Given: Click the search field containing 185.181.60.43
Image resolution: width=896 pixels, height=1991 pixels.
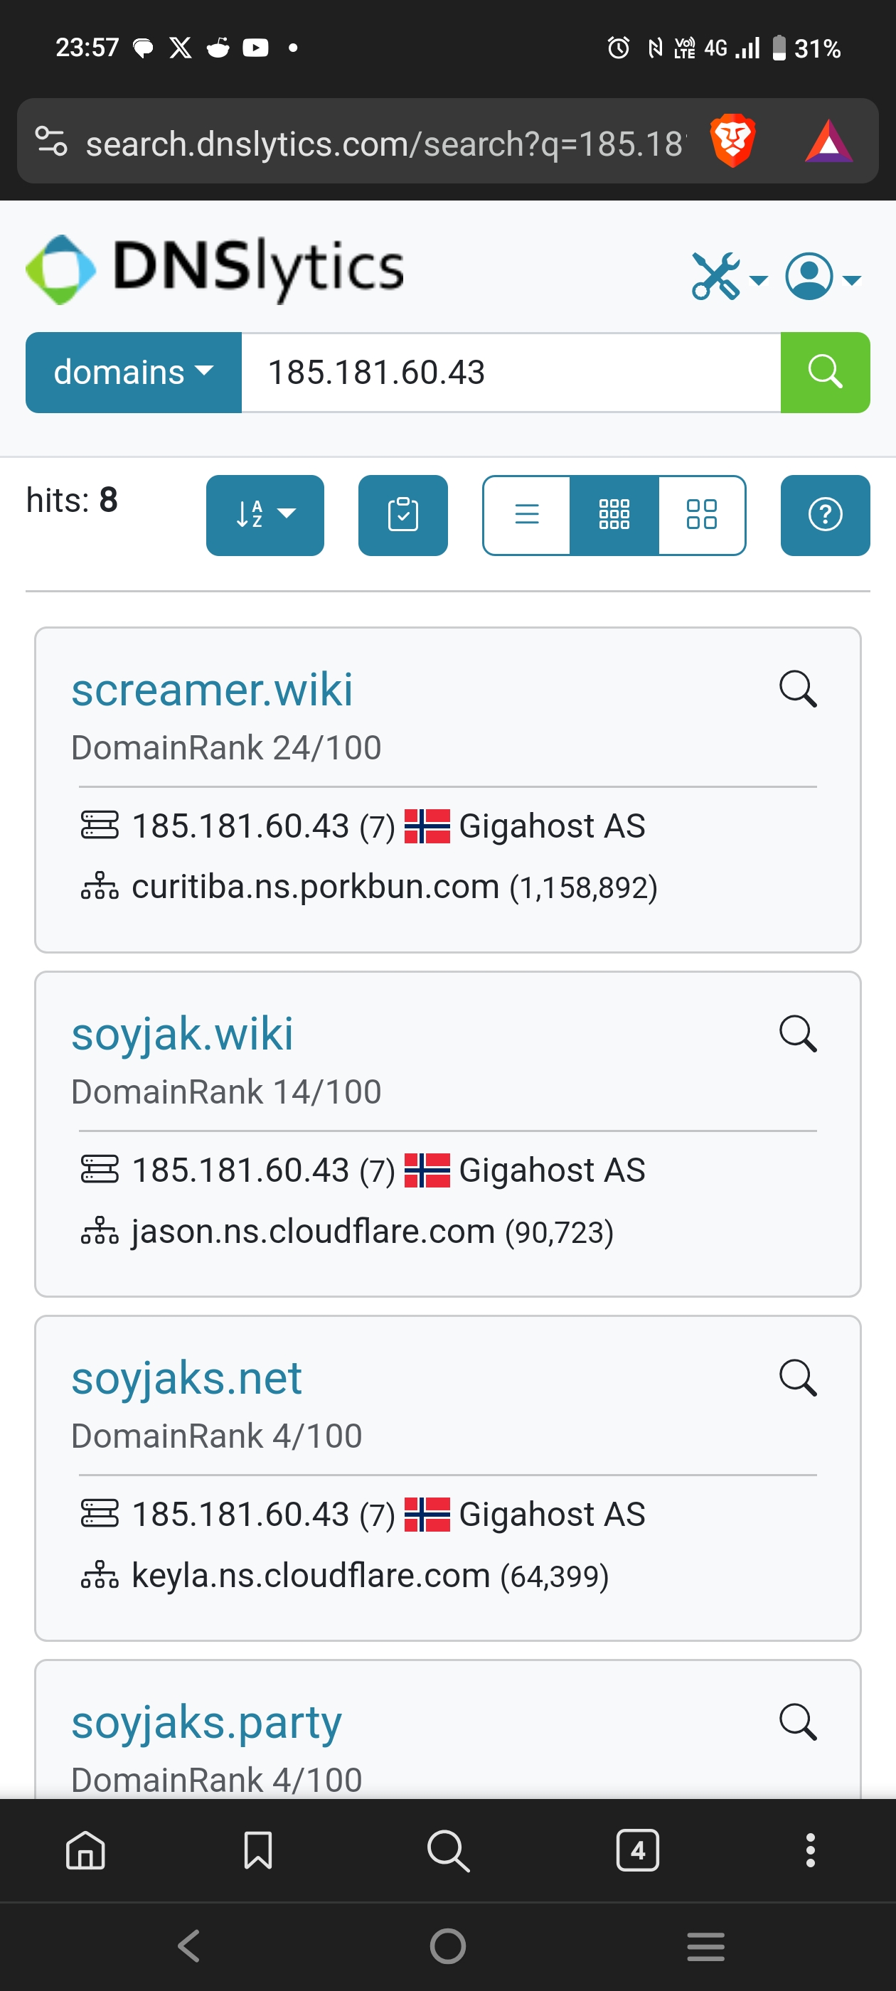Looking at the screenshot, I should pyautogui.click(x=511, y=373).
